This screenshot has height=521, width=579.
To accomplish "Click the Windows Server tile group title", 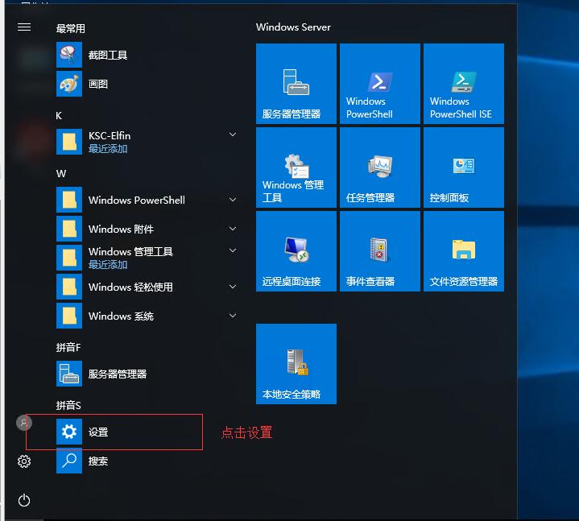I will 293,27.
